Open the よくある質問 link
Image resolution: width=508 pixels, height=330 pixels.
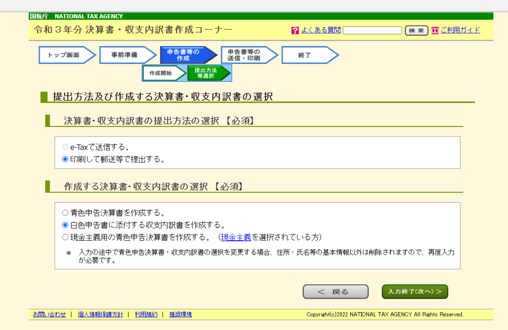tap(321, 30)
